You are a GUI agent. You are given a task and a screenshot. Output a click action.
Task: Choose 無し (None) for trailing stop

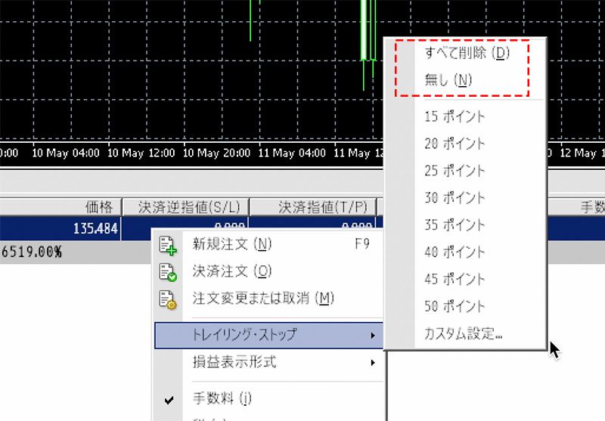tap(448, 80)
